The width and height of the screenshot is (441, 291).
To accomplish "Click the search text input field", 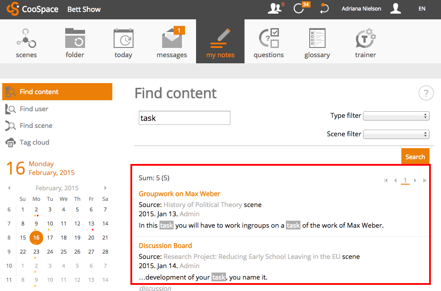I will coord(184,118).
